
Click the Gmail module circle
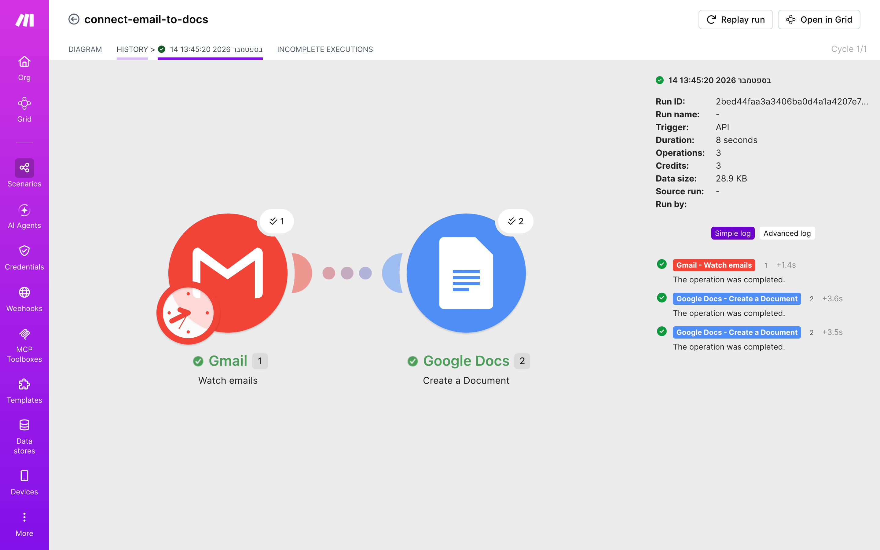(x=228, y=273)
